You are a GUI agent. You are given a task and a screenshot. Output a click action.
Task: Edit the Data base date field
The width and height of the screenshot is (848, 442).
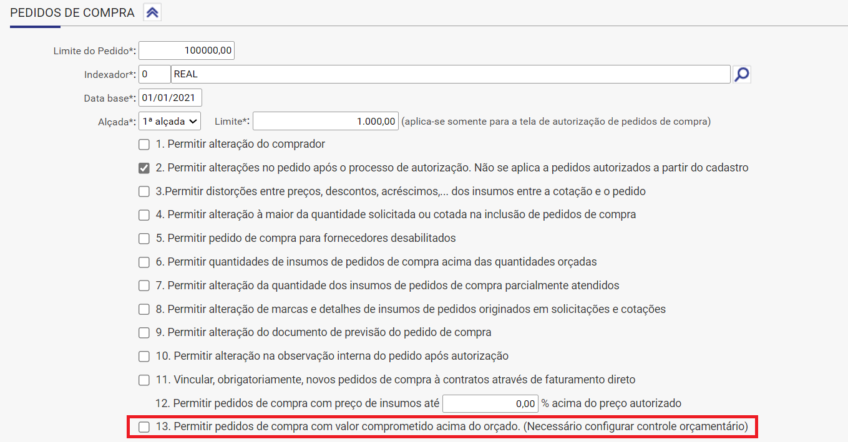(170, 98)
